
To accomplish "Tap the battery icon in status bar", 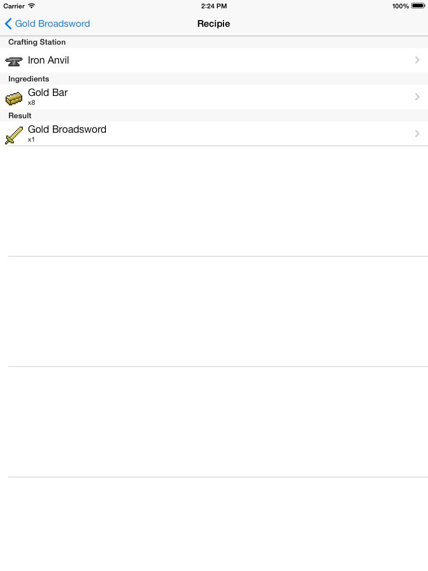I will 418,6.
